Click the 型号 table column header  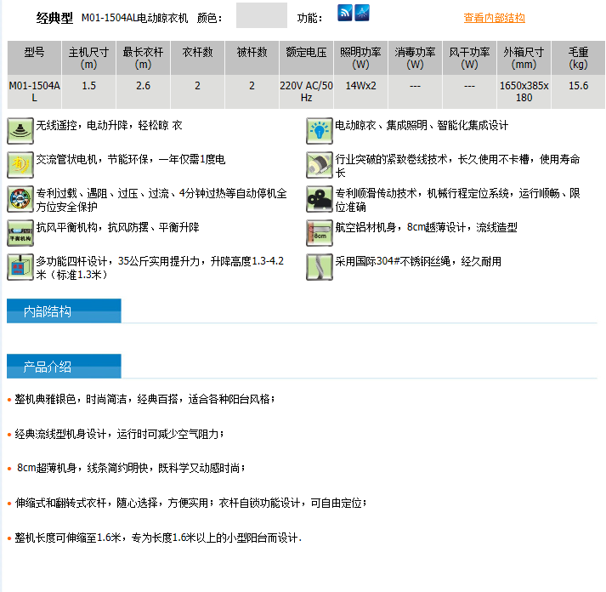click(x=34, y=58)
